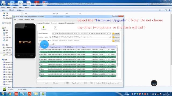The width and height of the screenshot is (172, 96).
Task: Switch to the Format tab
Action: pos(47,23)
